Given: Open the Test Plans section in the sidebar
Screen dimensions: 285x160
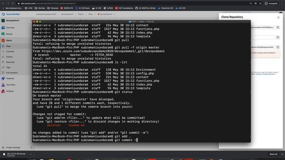Looking at the screenshot, I should (x=11, y=85).
